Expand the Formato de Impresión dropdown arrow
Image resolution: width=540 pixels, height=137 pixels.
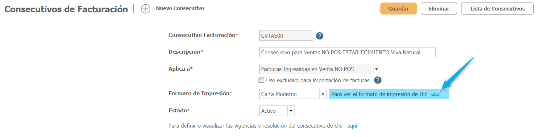[x=323, y=94]
